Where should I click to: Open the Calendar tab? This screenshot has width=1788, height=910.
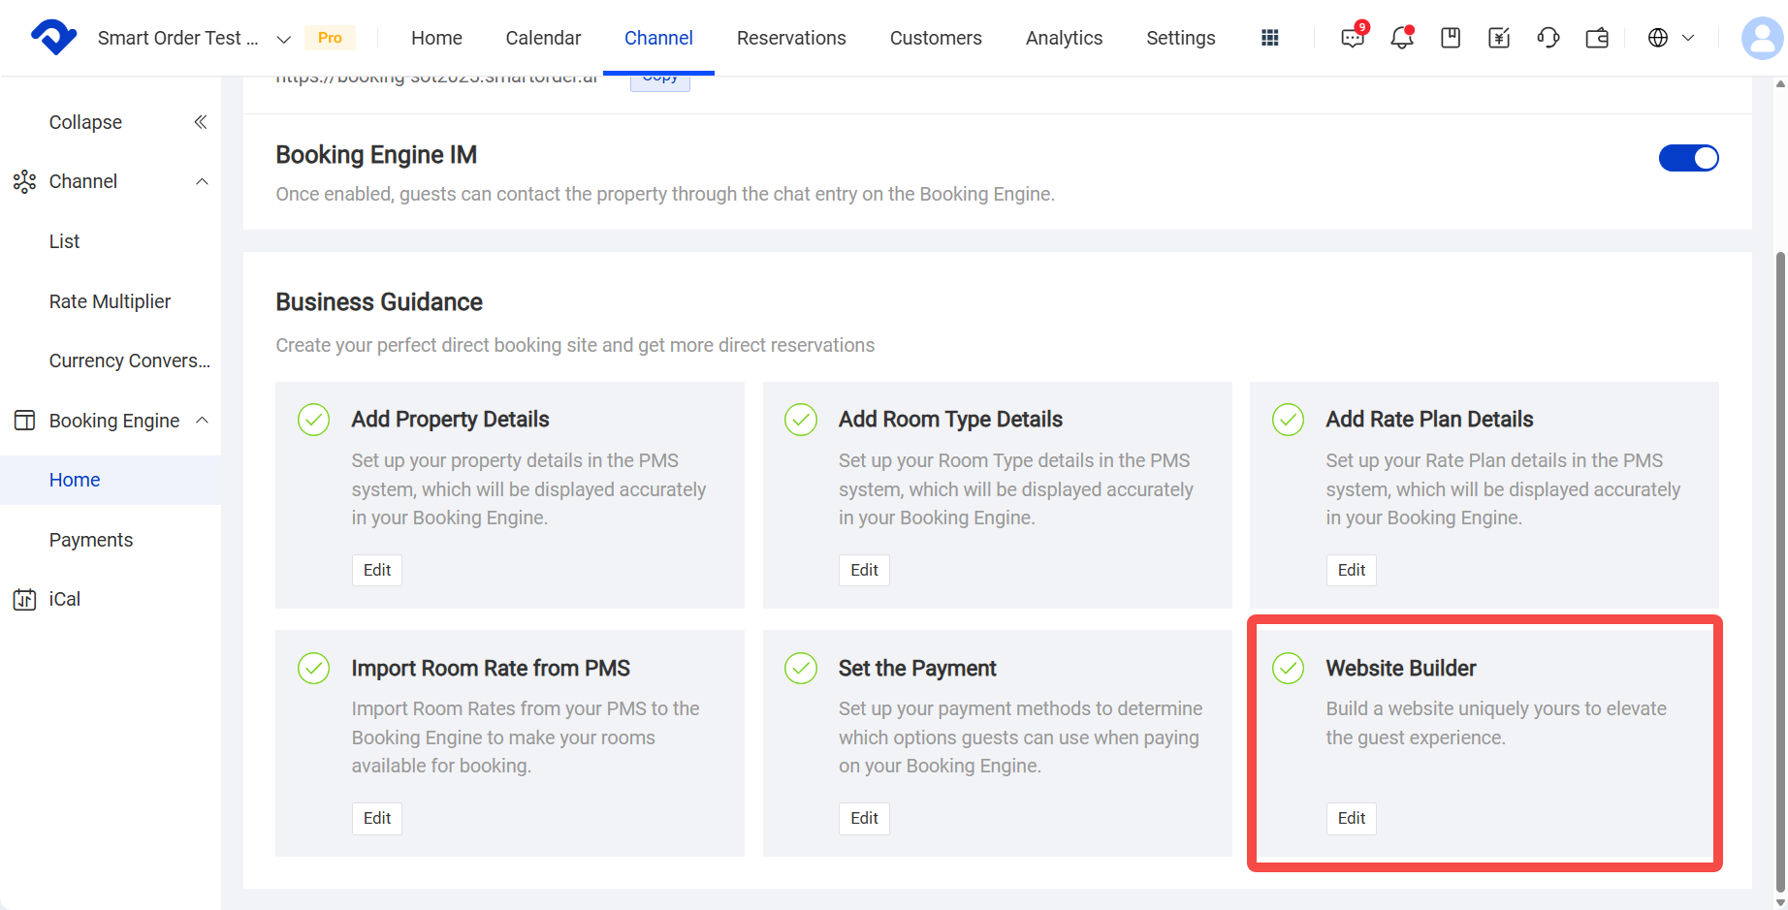(543, 38)
